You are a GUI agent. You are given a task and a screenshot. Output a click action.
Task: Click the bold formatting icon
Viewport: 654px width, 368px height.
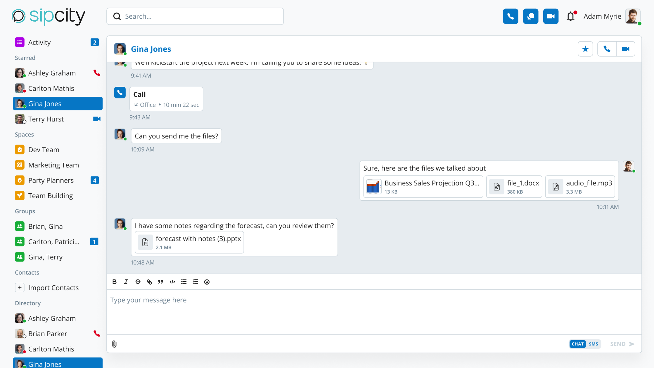tap(114, 282)
